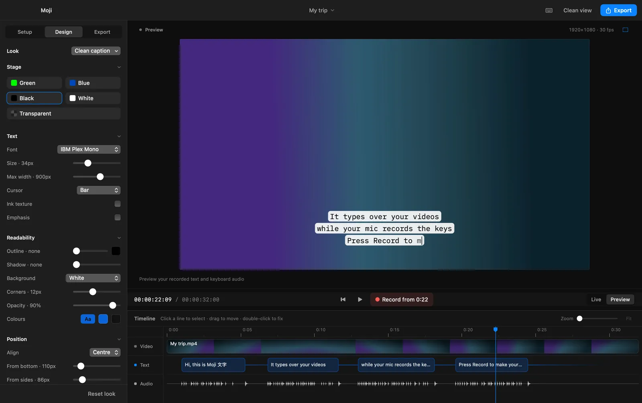The image size is (642, 403).
Task: Enable the Ink texture checkbox
Action: (118, 204)
